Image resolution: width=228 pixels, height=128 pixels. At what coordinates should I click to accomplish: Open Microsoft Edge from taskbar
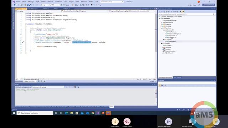(x=66, y=113)
